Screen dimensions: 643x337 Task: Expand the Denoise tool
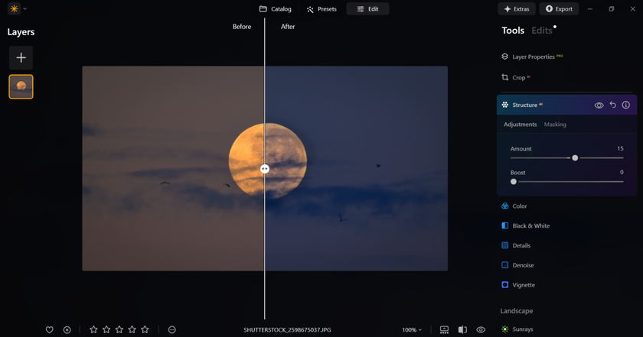[x=517, y=265]
